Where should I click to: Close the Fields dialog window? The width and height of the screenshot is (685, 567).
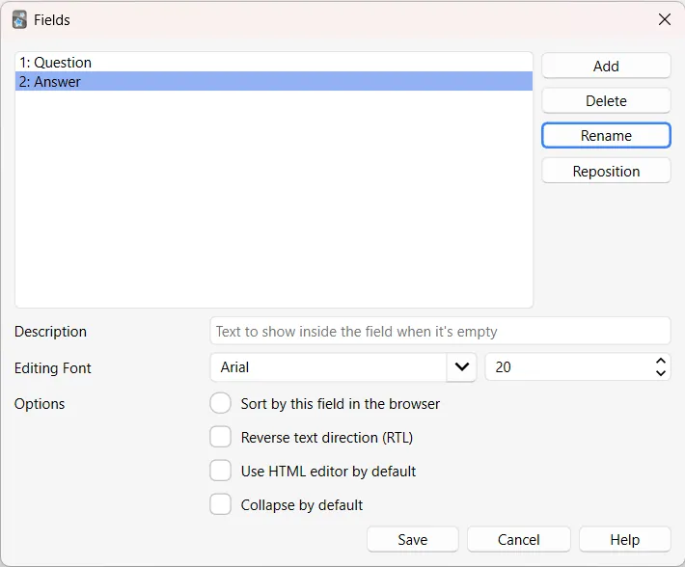[x=665, y=19]
